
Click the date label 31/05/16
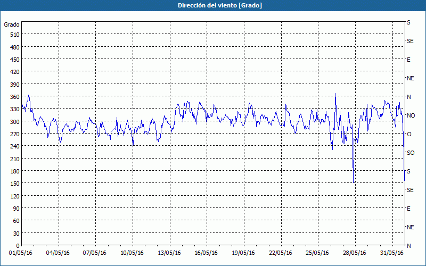coord(392,253)
